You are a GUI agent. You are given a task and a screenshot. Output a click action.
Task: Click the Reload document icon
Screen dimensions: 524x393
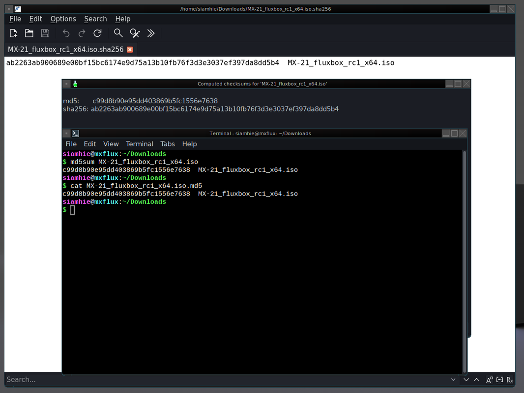[x=98, y=33]
